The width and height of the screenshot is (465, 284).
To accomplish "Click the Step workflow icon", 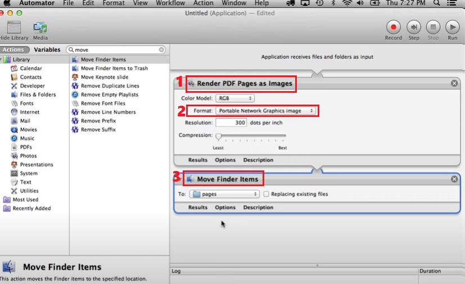I will [413, 28].
